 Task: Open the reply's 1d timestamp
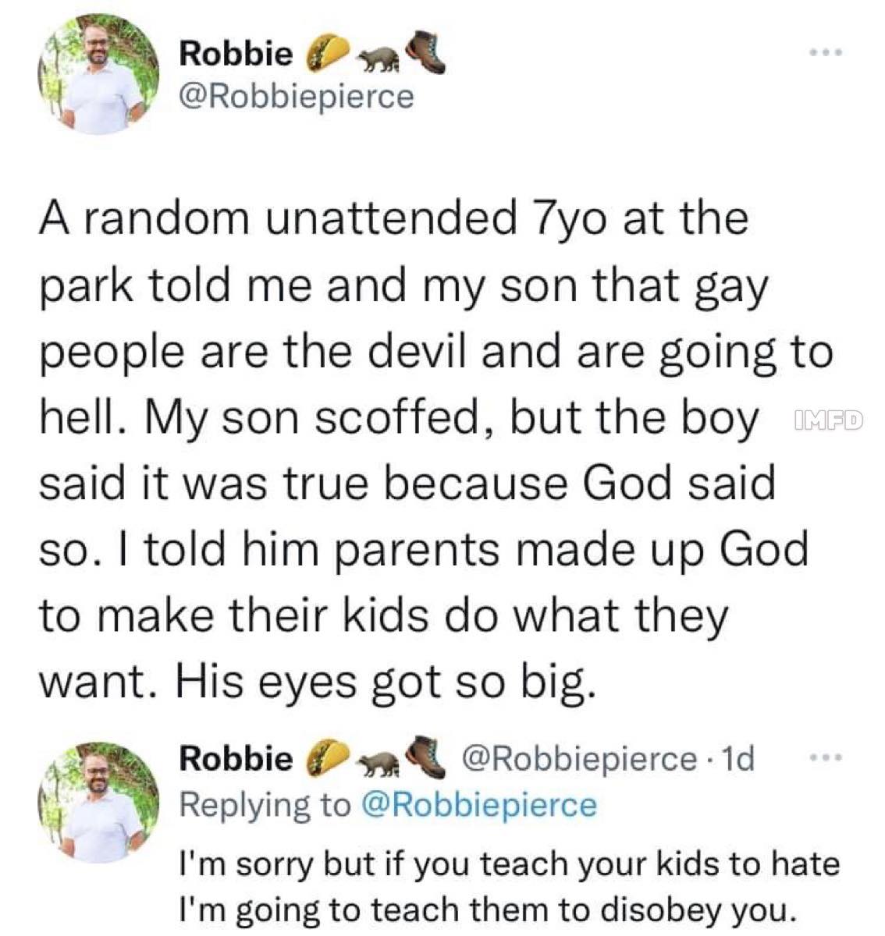[738, 758]
